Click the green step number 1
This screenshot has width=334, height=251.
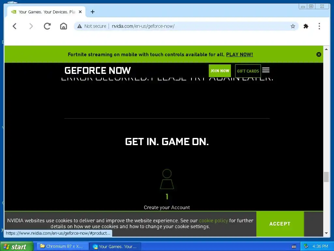[x=167, y=196]
